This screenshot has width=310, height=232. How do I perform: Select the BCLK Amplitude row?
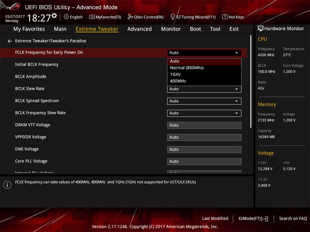(31, 76)
